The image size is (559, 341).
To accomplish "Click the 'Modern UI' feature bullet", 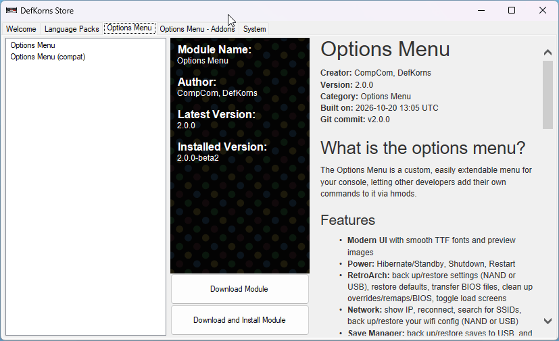I will point(431,246).
